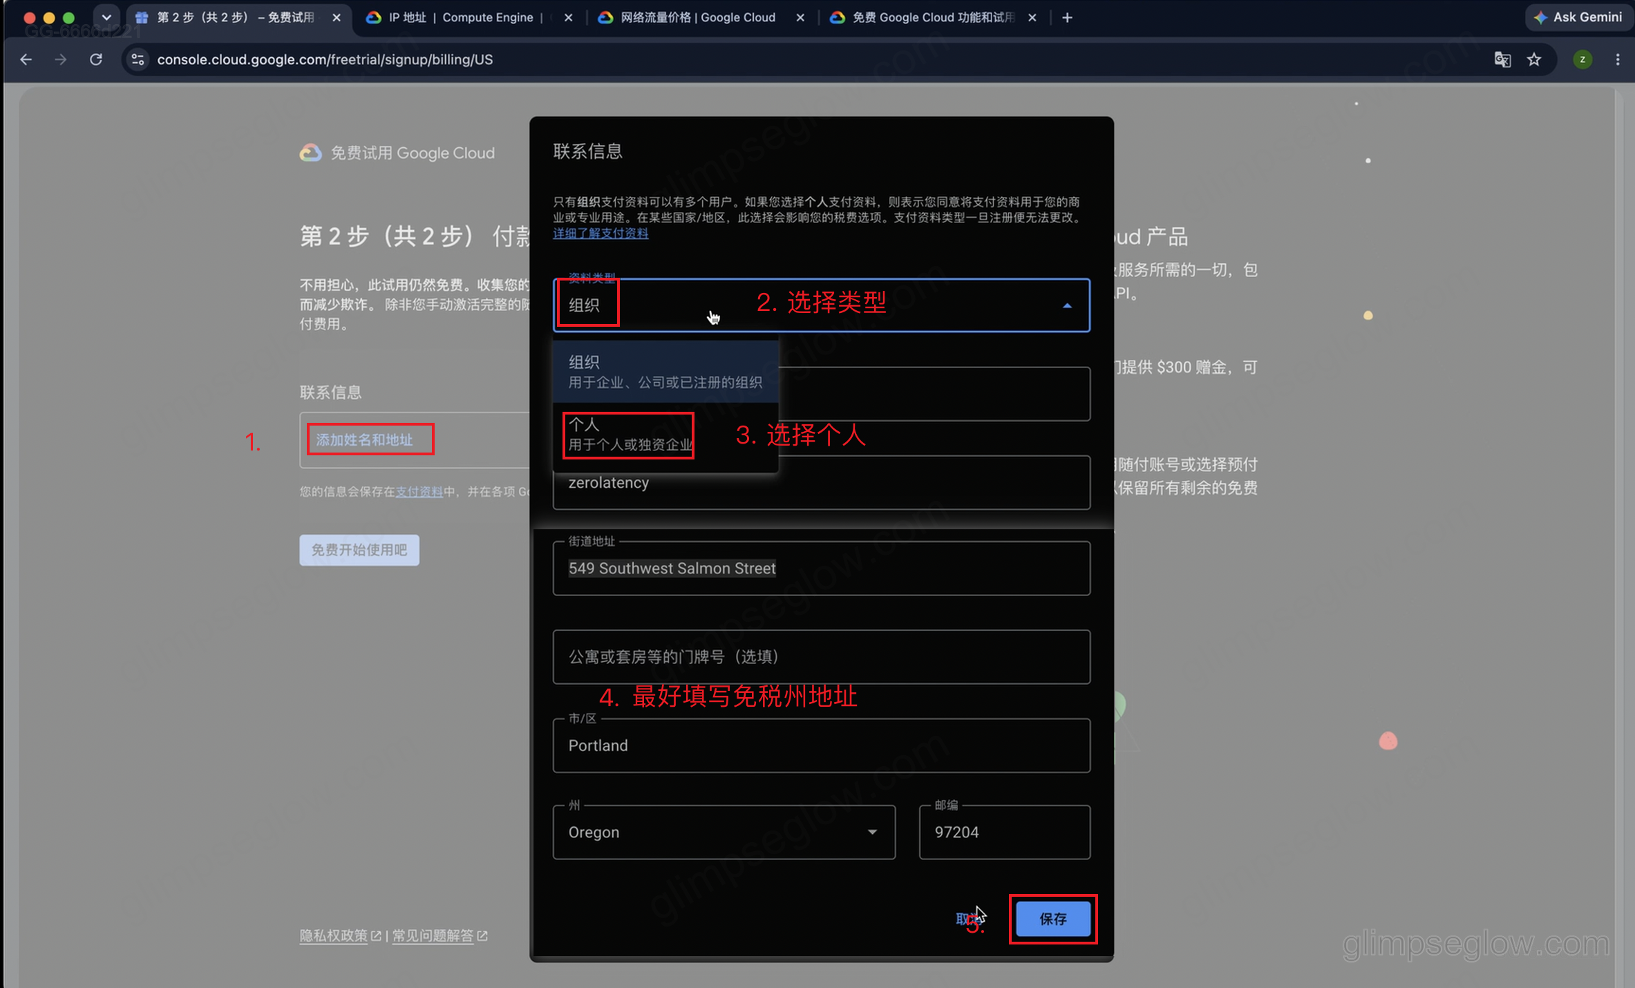The image size is (1635, 988).
Task: Click the 市/区 Portland field
Action: [821, 745]
